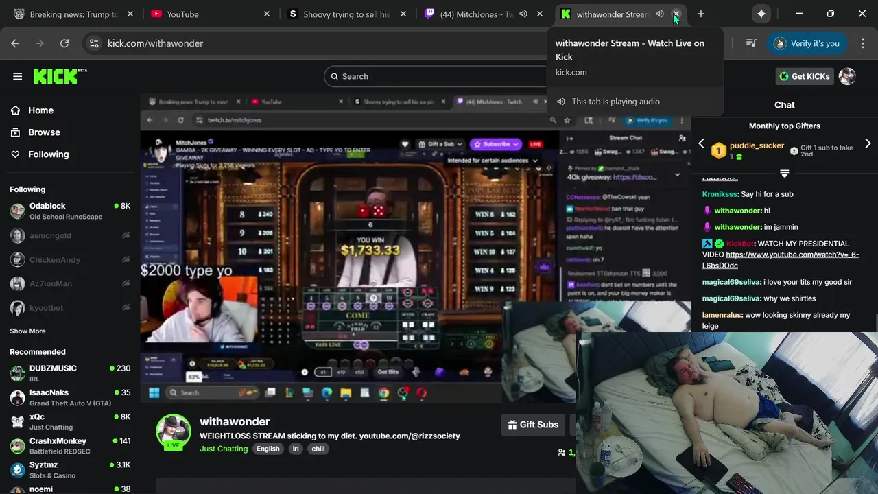Open recommended channel xQc
Viewport: 878px width, 494px height.
70,422
